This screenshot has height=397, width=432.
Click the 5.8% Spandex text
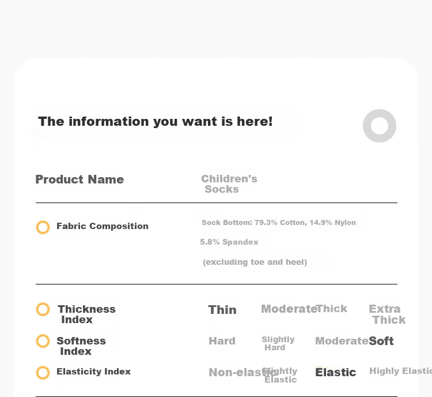[x=229, y=242]
